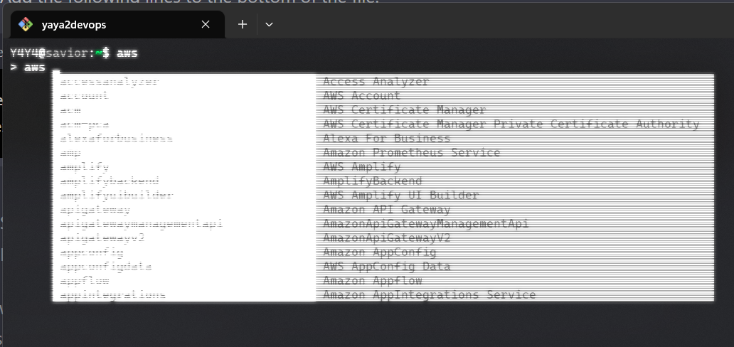Choose the AWS AppConfig Data description

tap(387, 267)
